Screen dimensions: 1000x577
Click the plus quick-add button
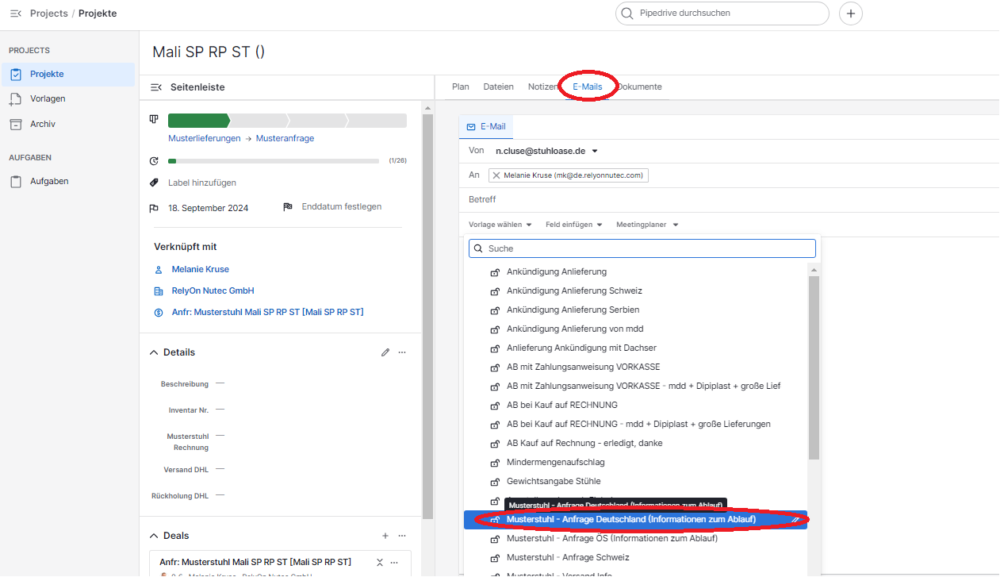tap(851, 13)
